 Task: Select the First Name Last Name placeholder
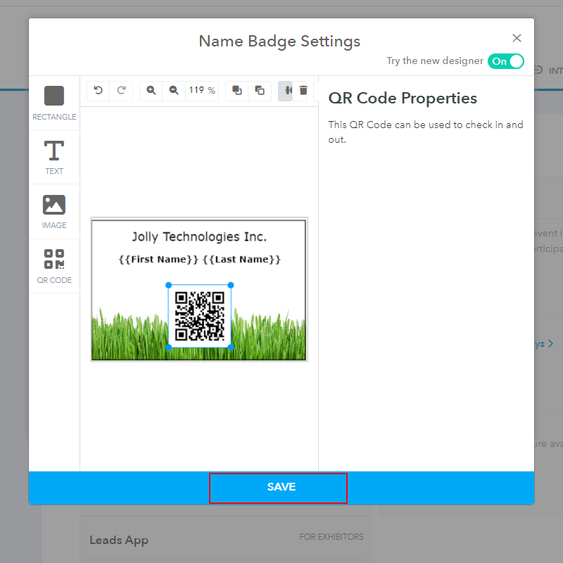pos(199,260)
